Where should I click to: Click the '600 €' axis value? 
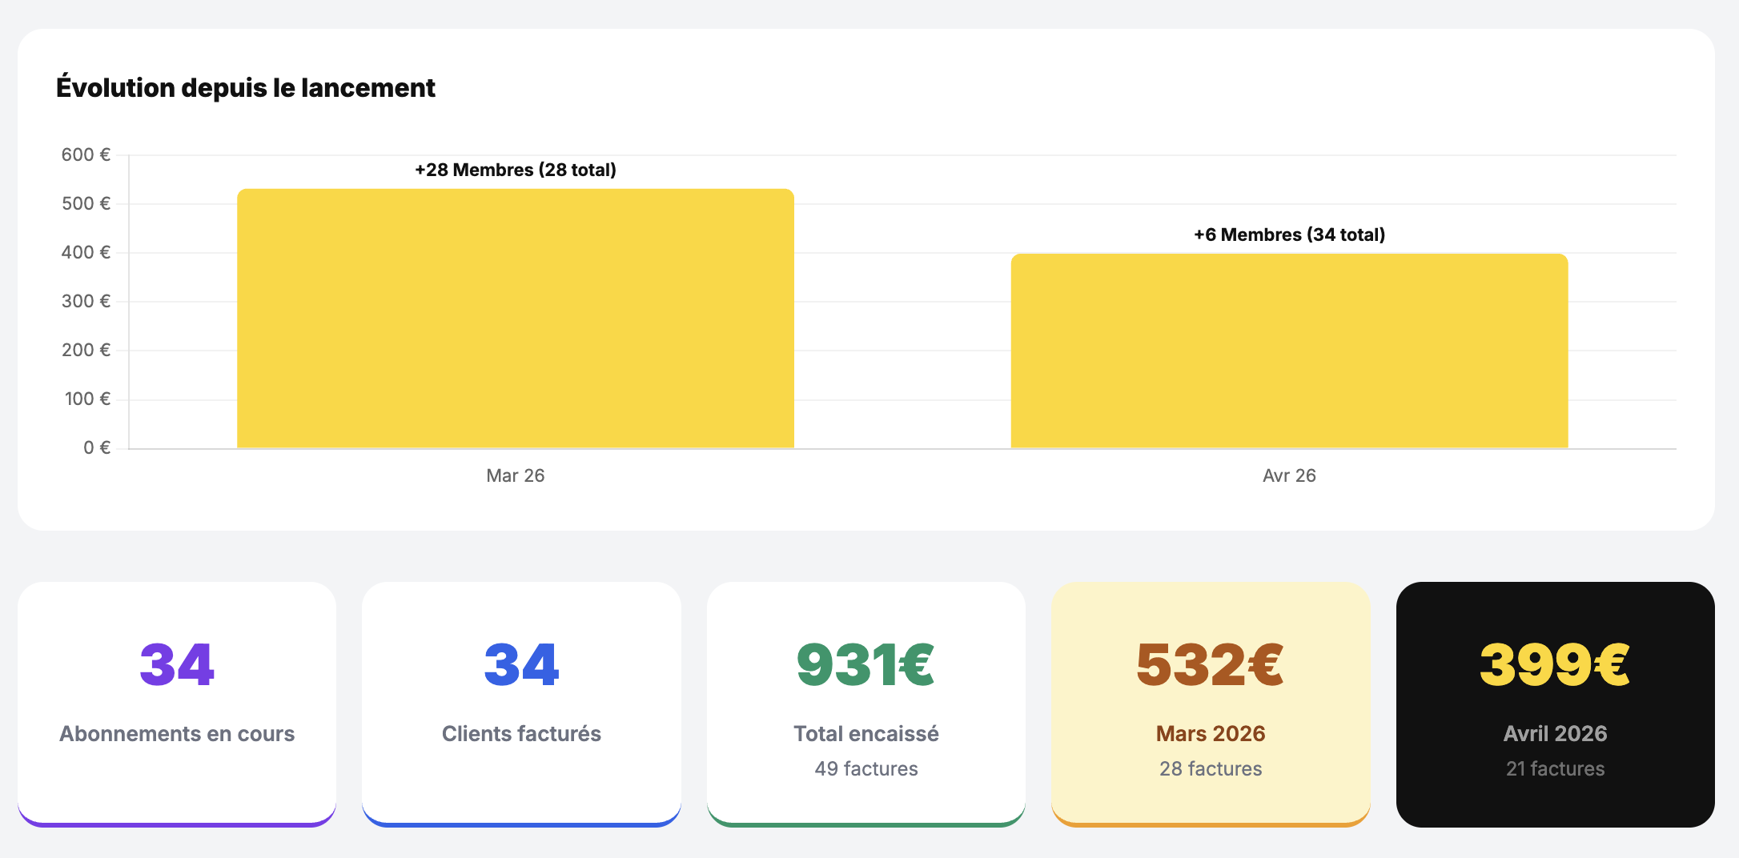[86, 154]
